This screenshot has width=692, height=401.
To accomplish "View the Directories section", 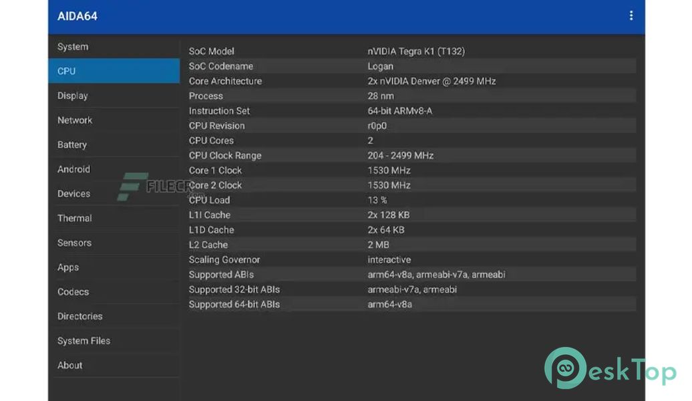I will (114, 316).
